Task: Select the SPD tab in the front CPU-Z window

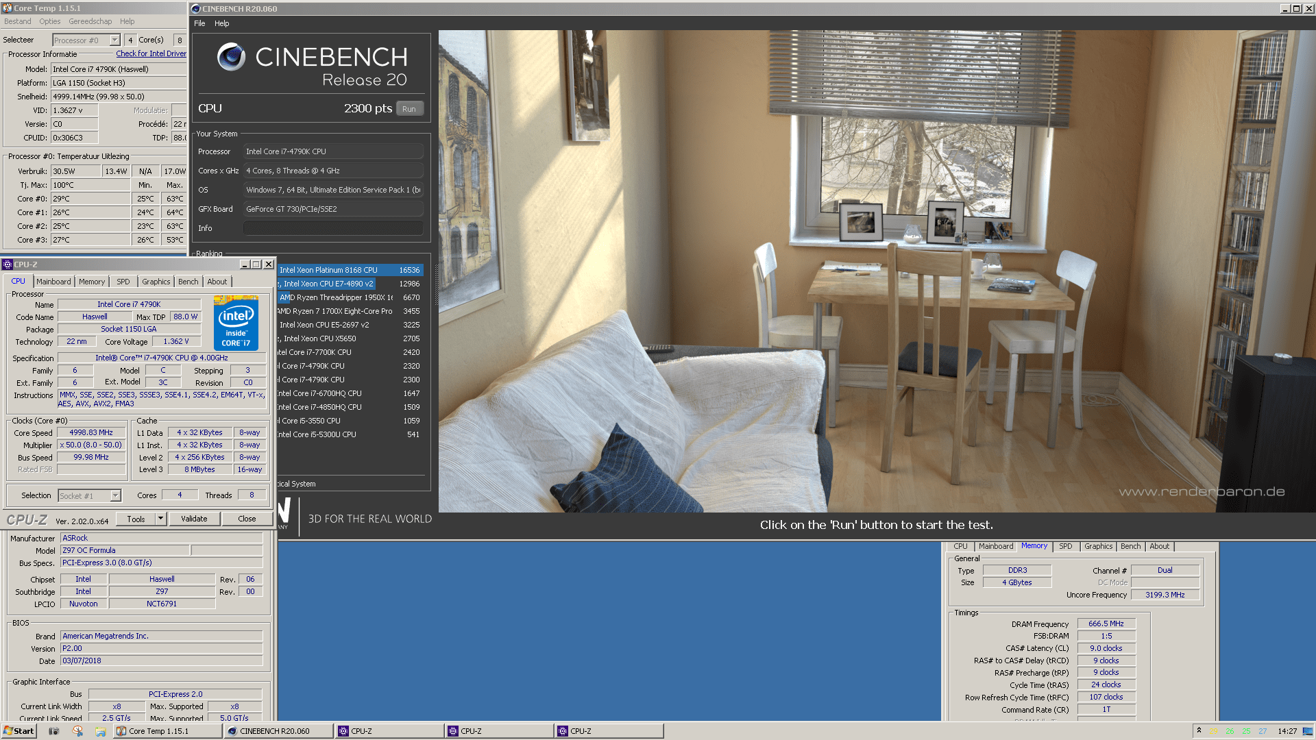Action: point(123,282)
